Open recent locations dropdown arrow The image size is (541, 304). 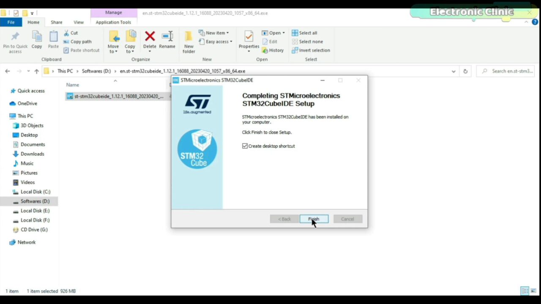coord(29,71)
